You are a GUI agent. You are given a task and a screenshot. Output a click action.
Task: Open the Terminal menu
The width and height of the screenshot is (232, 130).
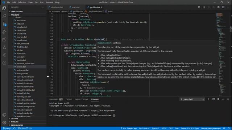tap(49, 3)
